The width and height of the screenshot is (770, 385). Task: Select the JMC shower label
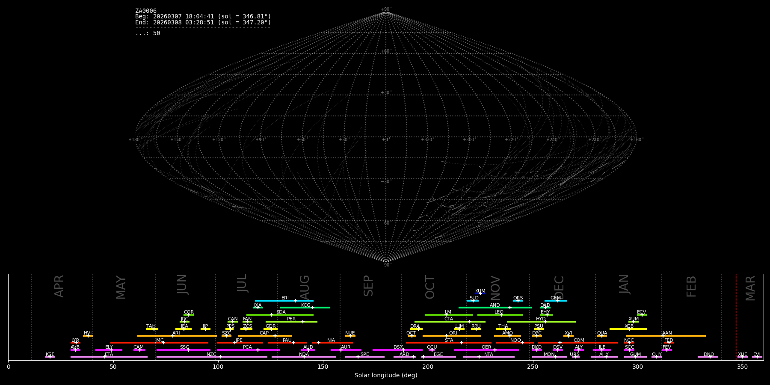(x=160, y=341)
